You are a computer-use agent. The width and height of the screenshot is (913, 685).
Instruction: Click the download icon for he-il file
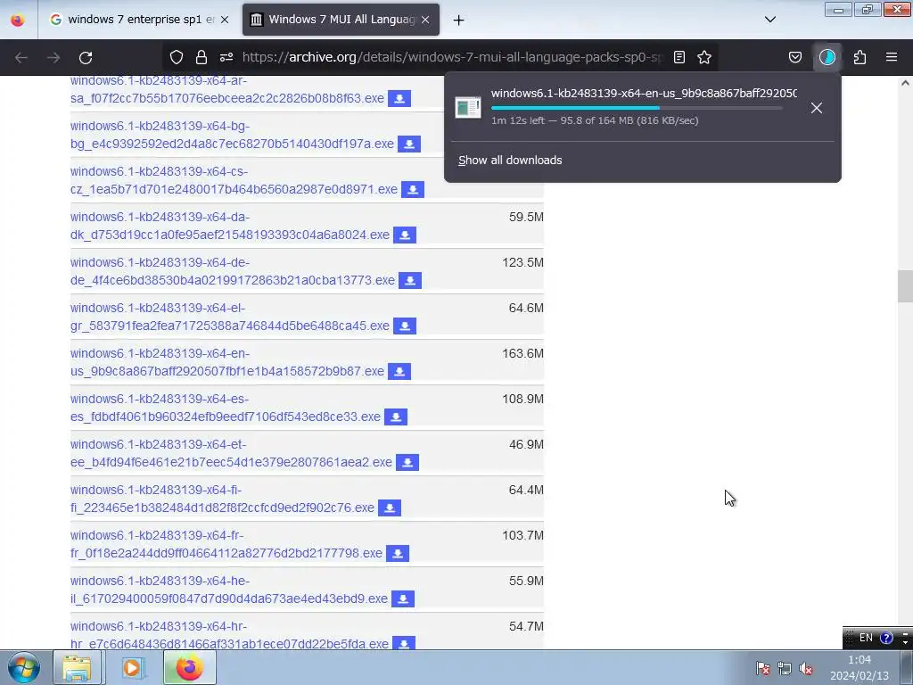403,598
